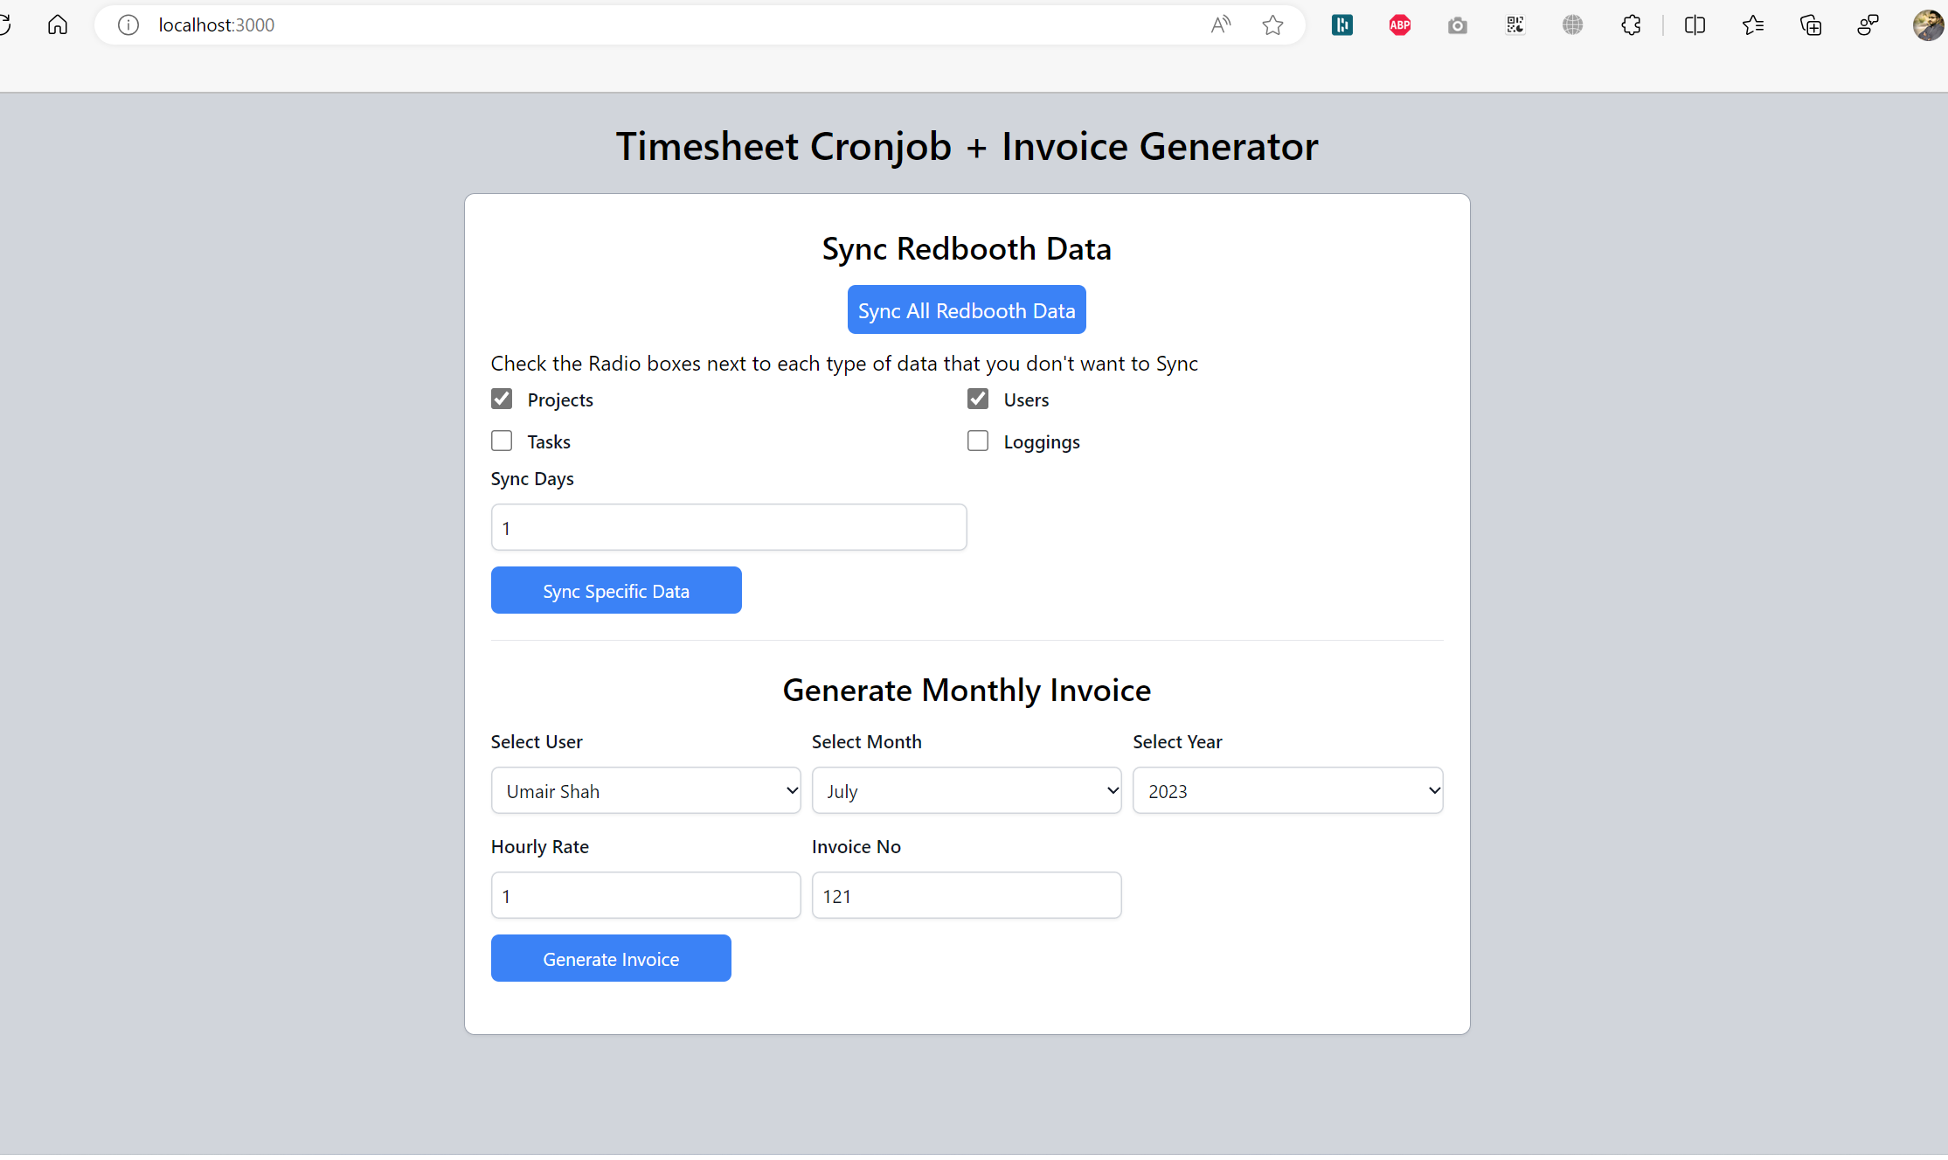Open the globe extension icon

[1573, 24]
